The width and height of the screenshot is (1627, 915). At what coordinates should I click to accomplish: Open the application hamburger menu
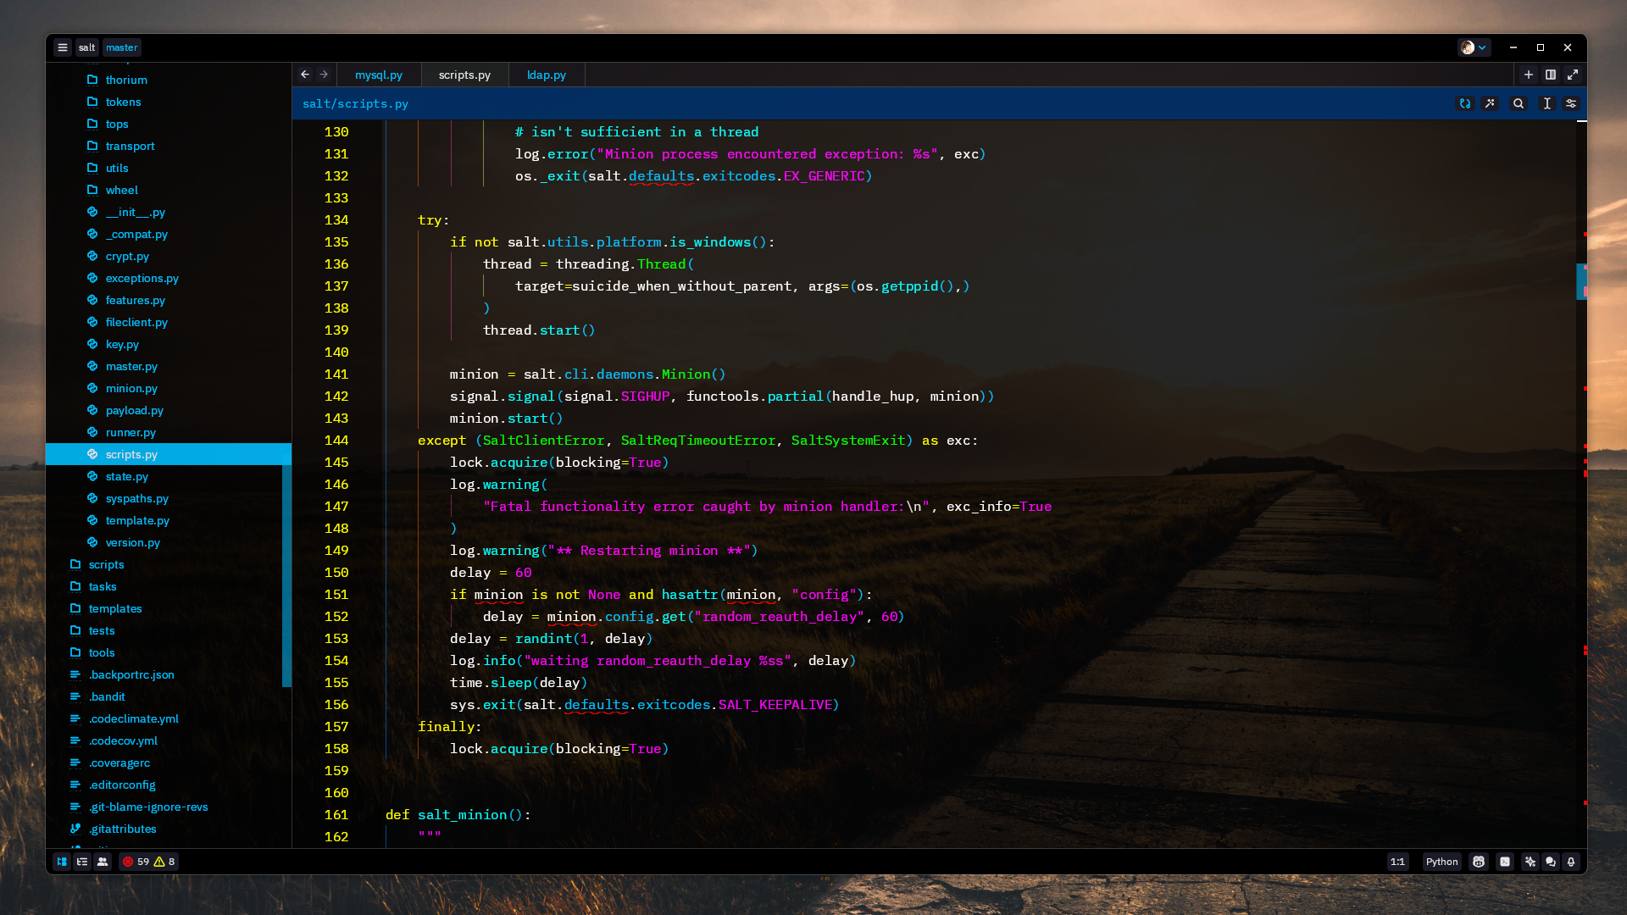pyautogui.click(x=63, y=47)
